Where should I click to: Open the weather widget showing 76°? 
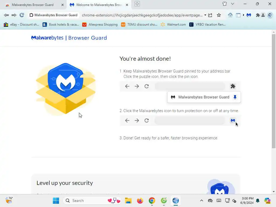9,200
